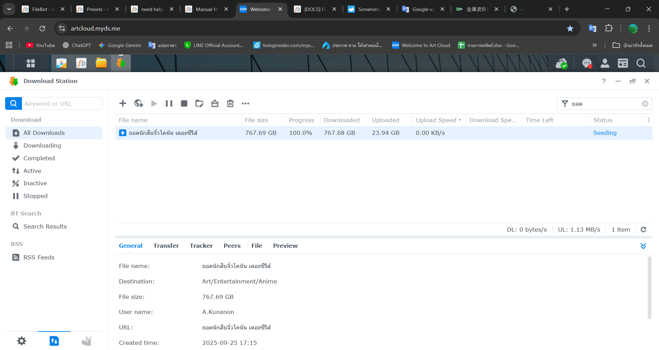Click the trash icon to delete task
Screen dimensions: 659x350
pos(230,103)
